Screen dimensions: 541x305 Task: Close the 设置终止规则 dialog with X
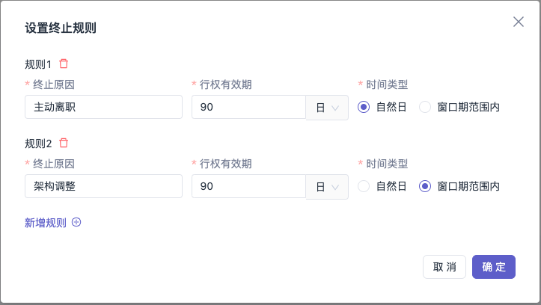point(519,22)
